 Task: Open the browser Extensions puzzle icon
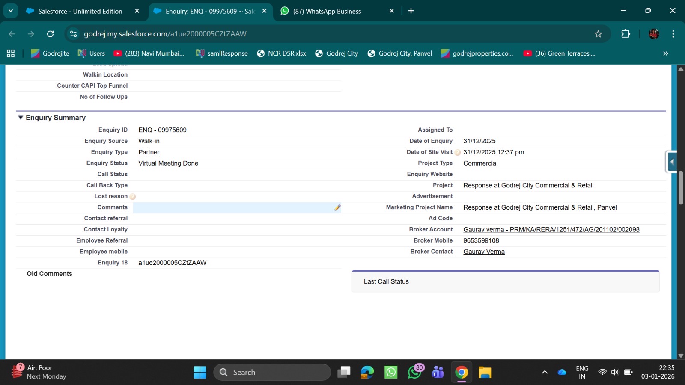[625, 34]
